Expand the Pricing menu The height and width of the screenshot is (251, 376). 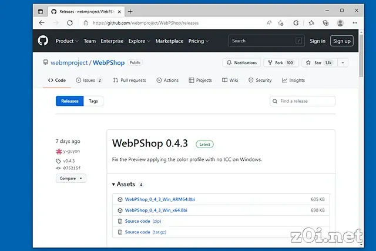click(199, 41)
